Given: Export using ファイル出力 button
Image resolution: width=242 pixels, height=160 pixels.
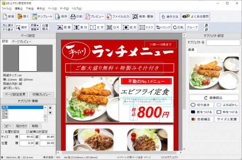Looking at the screenshot, I should point(118,17).
